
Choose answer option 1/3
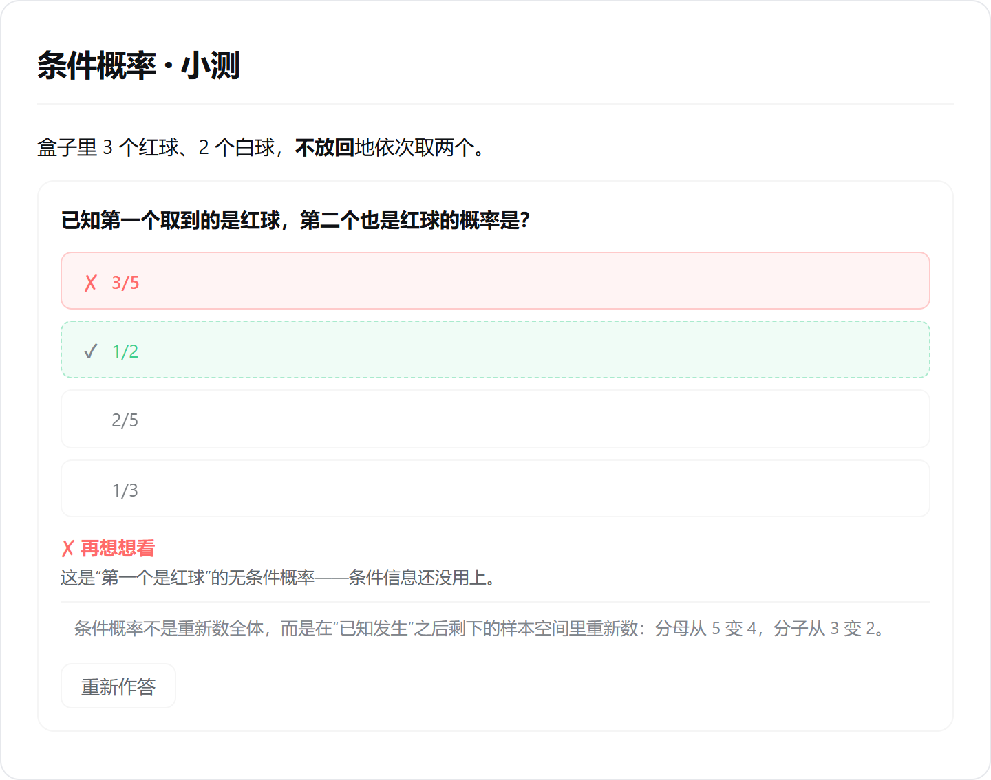495,488
